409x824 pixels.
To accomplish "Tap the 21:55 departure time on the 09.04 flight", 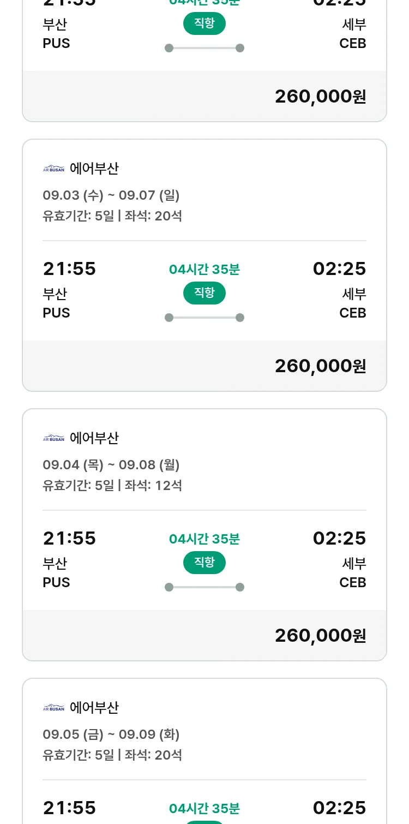I will point(69,539).
